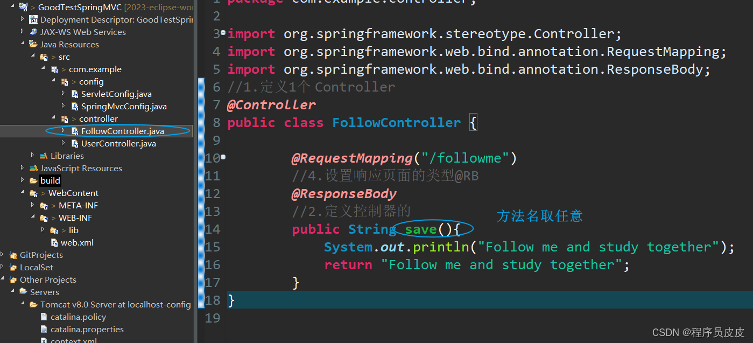Open the catalina.policy file icon
Image resolution: width=753 pixels, height=343 pixels.
coord(45,317)
